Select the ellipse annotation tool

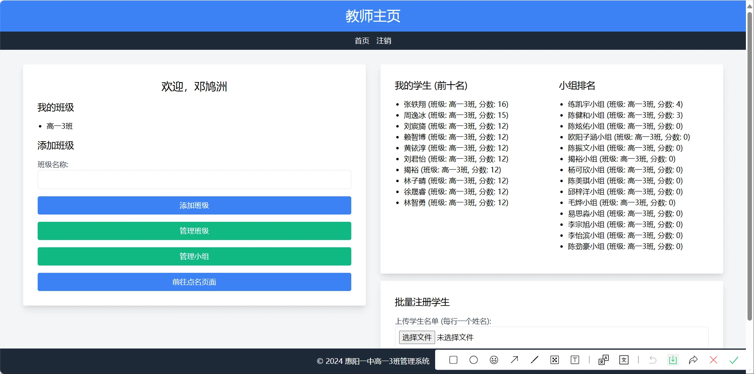474,360
